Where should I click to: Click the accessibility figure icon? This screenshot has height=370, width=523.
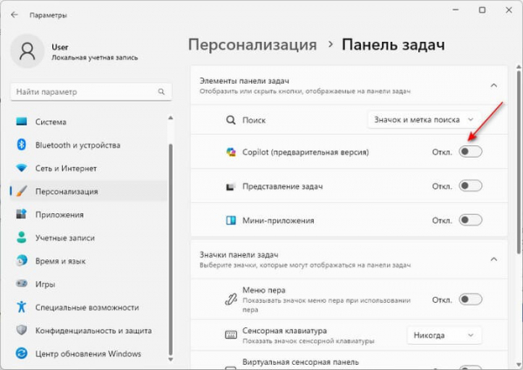[x=22, y=306]
